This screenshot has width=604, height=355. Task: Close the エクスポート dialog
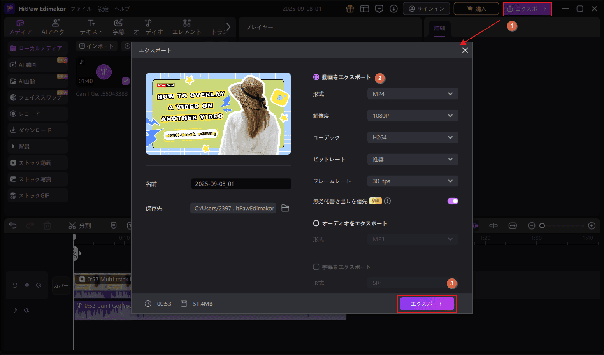(465, 50)
